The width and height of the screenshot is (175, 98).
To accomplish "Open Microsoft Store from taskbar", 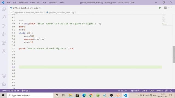I will 77,95.
